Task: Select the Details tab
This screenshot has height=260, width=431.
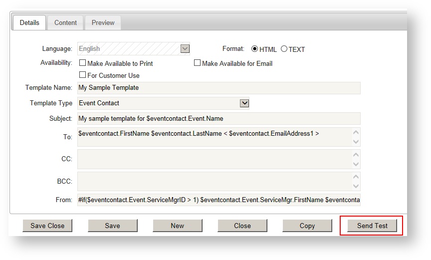Action: click(x=29, y=23)
